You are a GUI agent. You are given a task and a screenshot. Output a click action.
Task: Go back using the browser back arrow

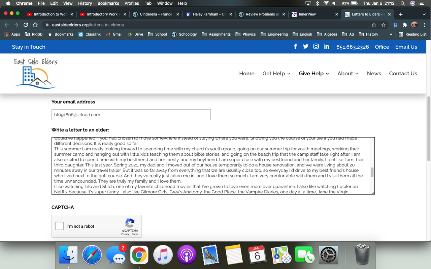pos(6,25)
